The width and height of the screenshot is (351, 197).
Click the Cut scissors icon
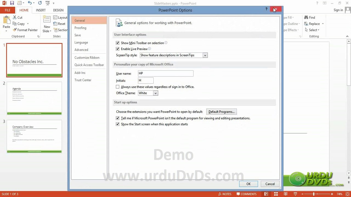(15, 17)
